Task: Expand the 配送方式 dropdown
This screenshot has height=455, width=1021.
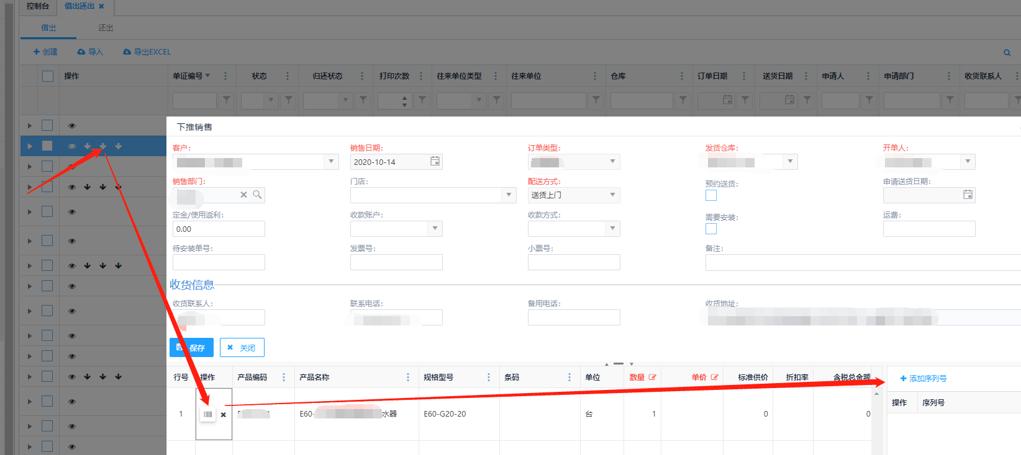Action: click(x=612, y=195)
